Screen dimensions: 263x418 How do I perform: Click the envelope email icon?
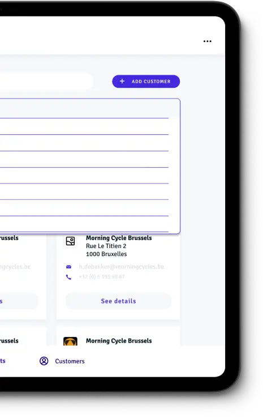click(68, 267)
